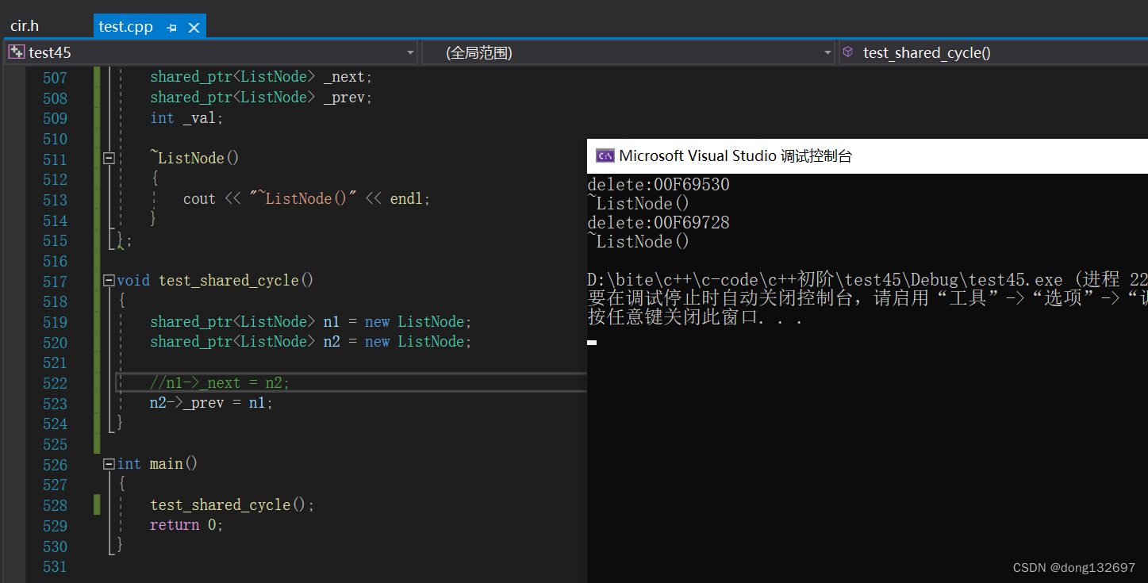Click the code n2->_prev = n1;
The image size is (1148, 583).
click(x=211, y=403)
